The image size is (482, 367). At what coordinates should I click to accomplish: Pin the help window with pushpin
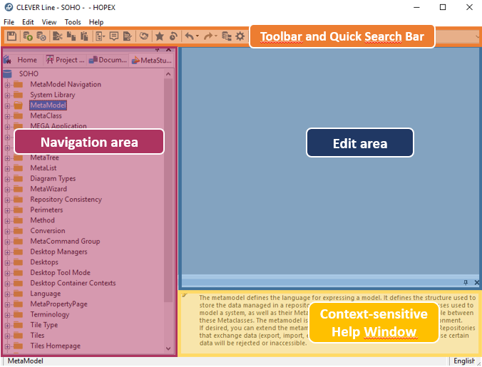point(466,283)
